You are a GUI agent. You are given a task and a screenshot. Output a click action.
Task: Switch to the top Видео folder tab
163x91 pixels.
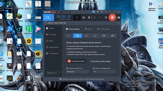88,29
